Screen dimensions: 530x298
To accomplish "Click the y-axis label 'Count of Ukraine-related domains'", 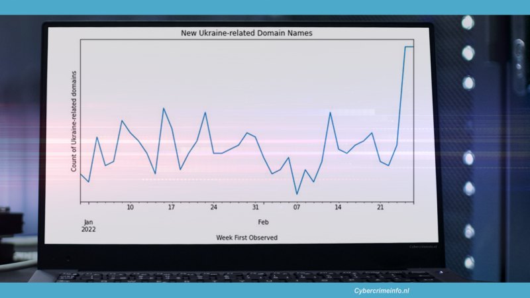I will (x=74, y=121).
